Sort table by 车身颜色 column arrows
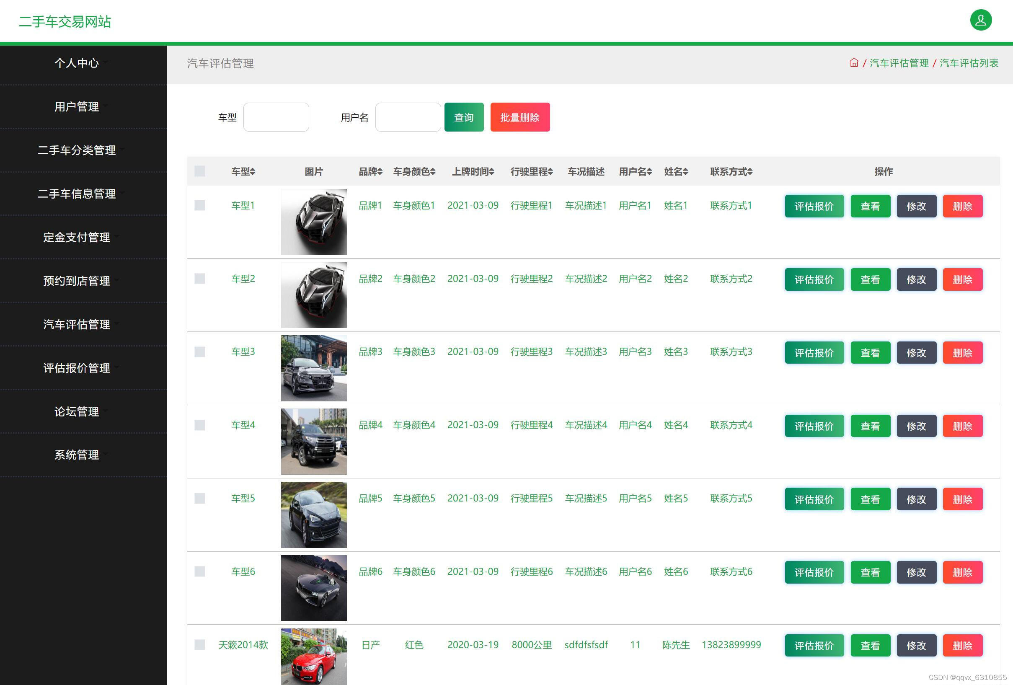 pyautogui.click(x=433, y=172)
